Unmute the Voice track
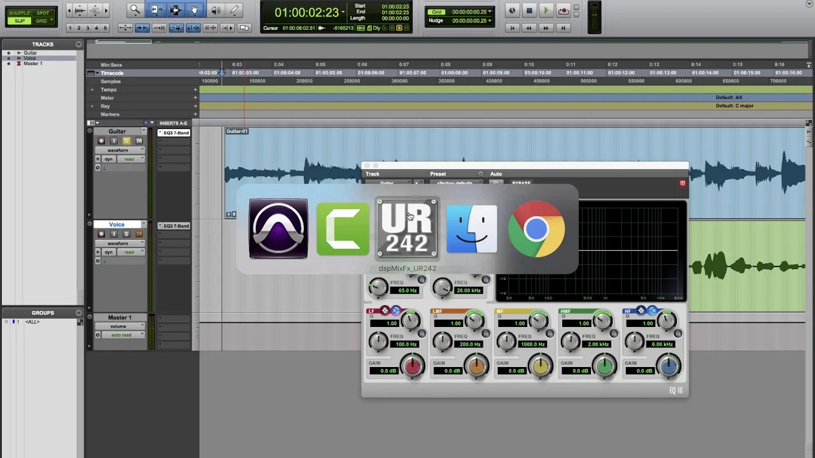Image resolution: width=815 pixels, height=458 pixels. point(139,234)
